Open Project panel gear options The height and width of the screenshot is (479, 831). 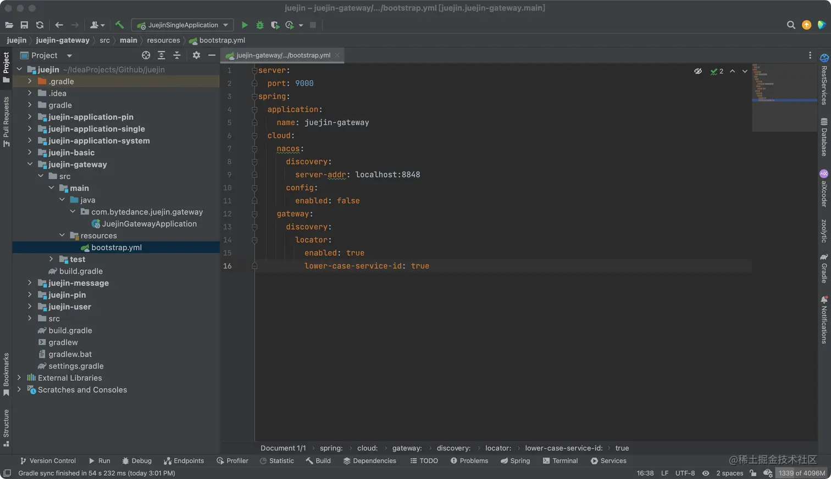point(196,55)
